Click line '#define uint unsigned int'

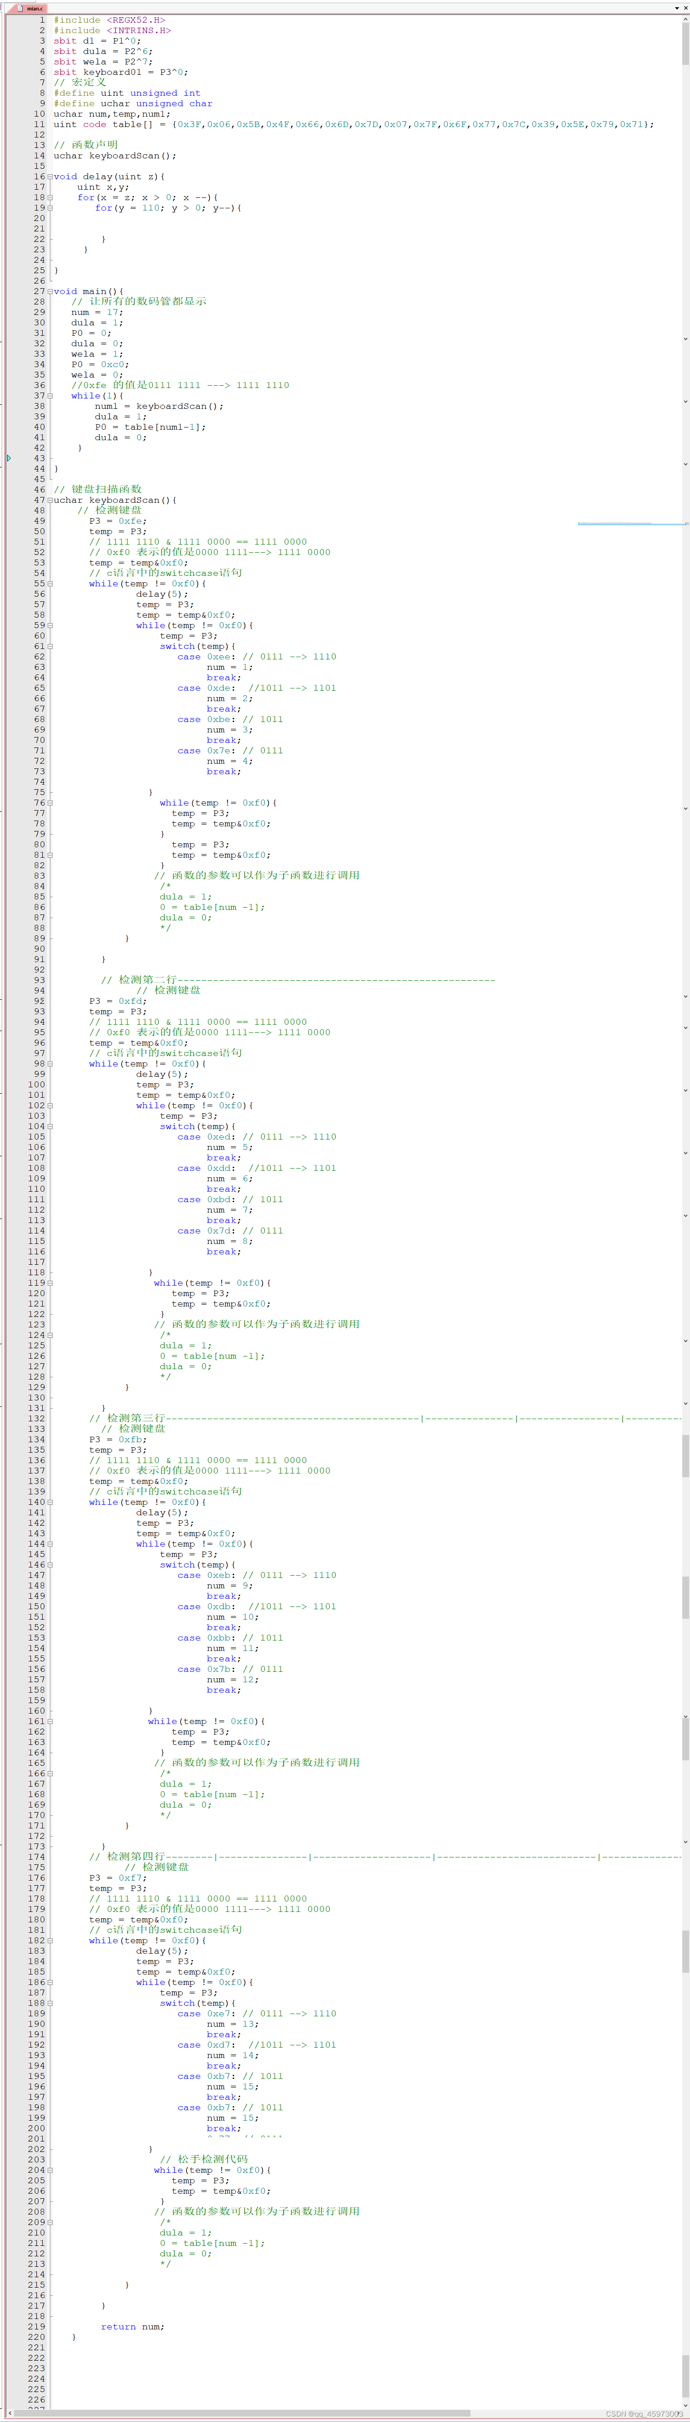pos(127,93)
